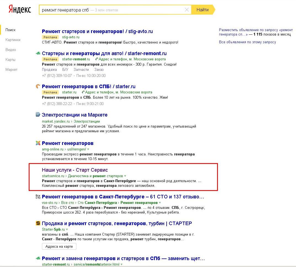
Task: Click the vse-sto.ru result favicon
Action: point(38,197)
